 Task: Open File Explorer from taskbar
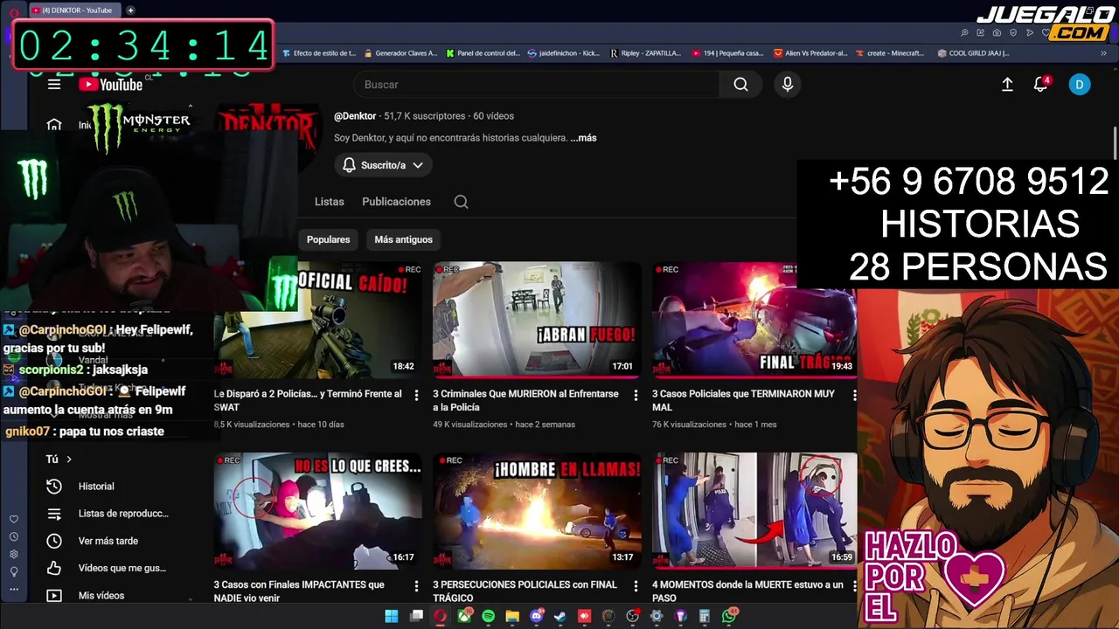pyautogui.click(x=512, y=616)
